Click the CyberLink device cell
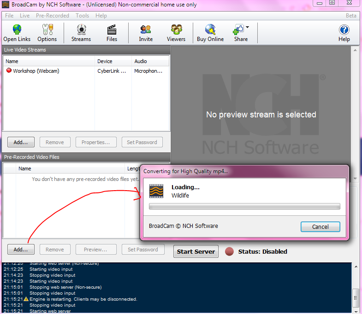362x314 pixels. tap(112, 71)
